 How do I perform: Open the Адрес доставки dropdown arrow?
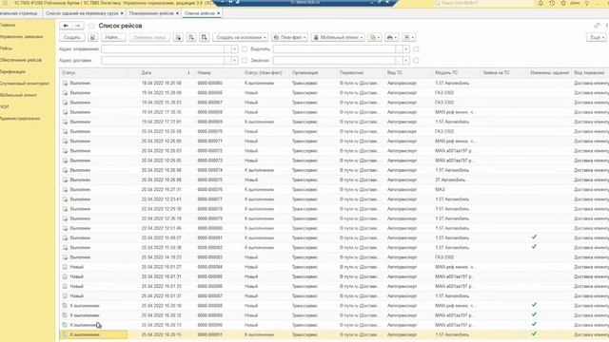tap(234, 61)
